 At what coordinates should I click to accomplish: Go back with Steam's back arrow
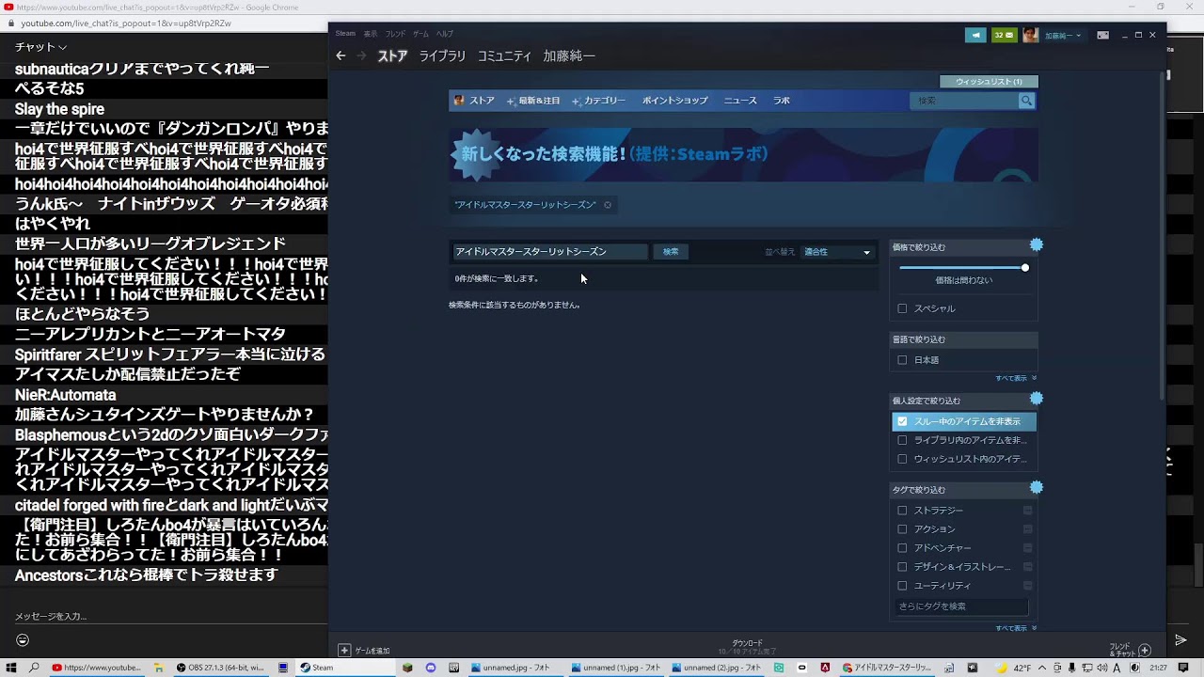pyautogui.click(x=341, y=56)
